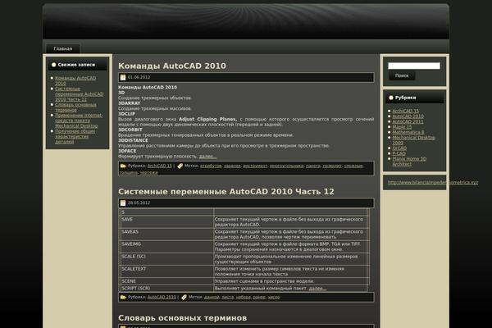Screen dimensions: 492x328
Task: Open AutoCAD 2010 link in second post footer
Action: pyautogui.click(x=162, y=297)
